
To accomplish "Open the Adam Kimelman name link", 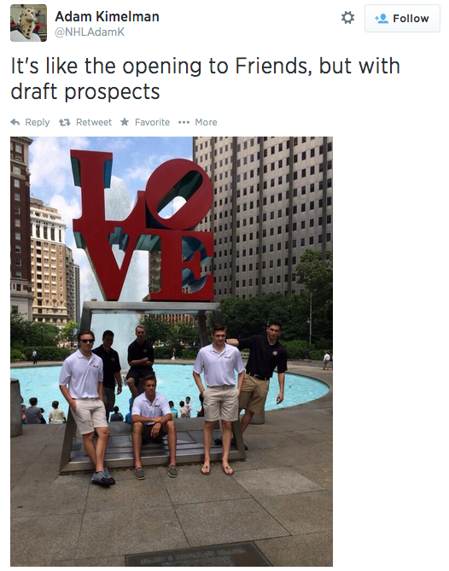I will tap(107, 16).
